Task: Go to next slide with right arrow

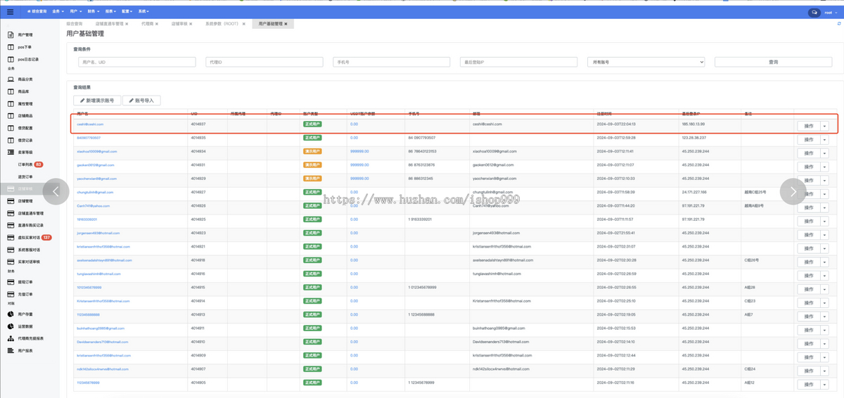Action: (x=793, y=191)
